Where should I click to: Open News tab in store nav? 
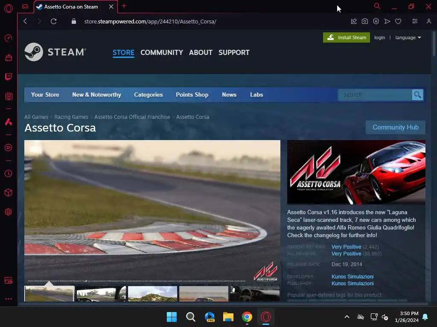[229, 95]
